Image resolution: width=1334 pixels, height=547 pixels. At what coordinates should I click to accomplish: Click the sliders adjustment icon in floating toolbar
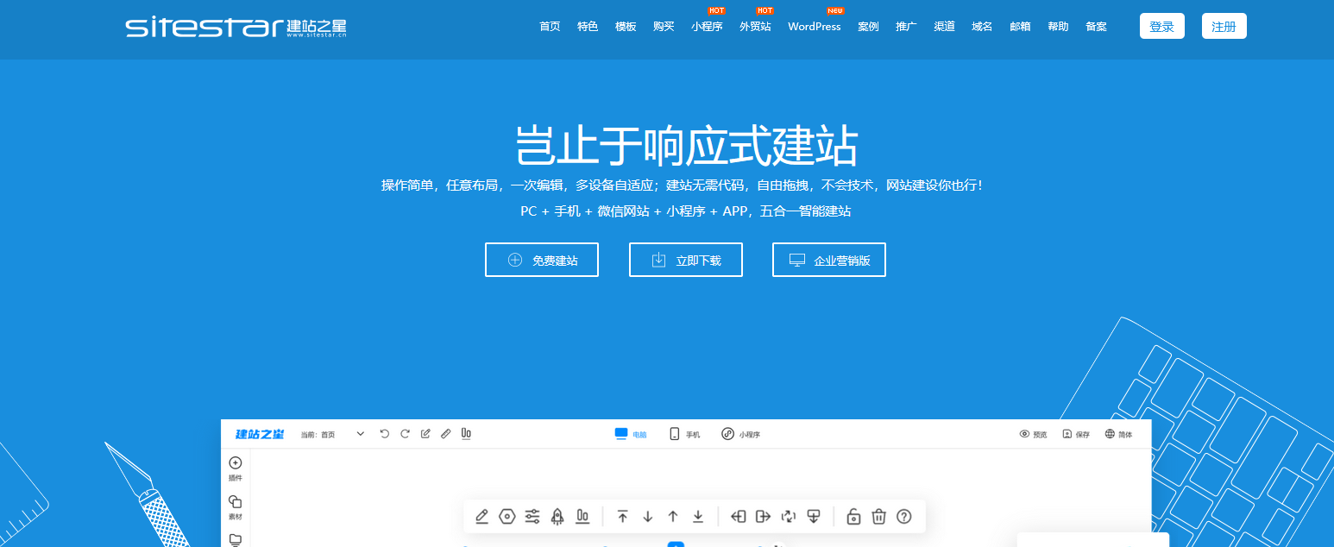click(x=532, y=517)
